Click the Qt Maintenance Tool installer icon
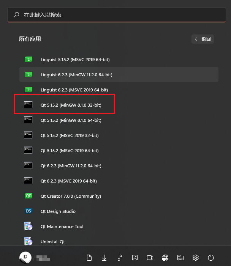The image size is (231, 266). (x=28, y=226)
